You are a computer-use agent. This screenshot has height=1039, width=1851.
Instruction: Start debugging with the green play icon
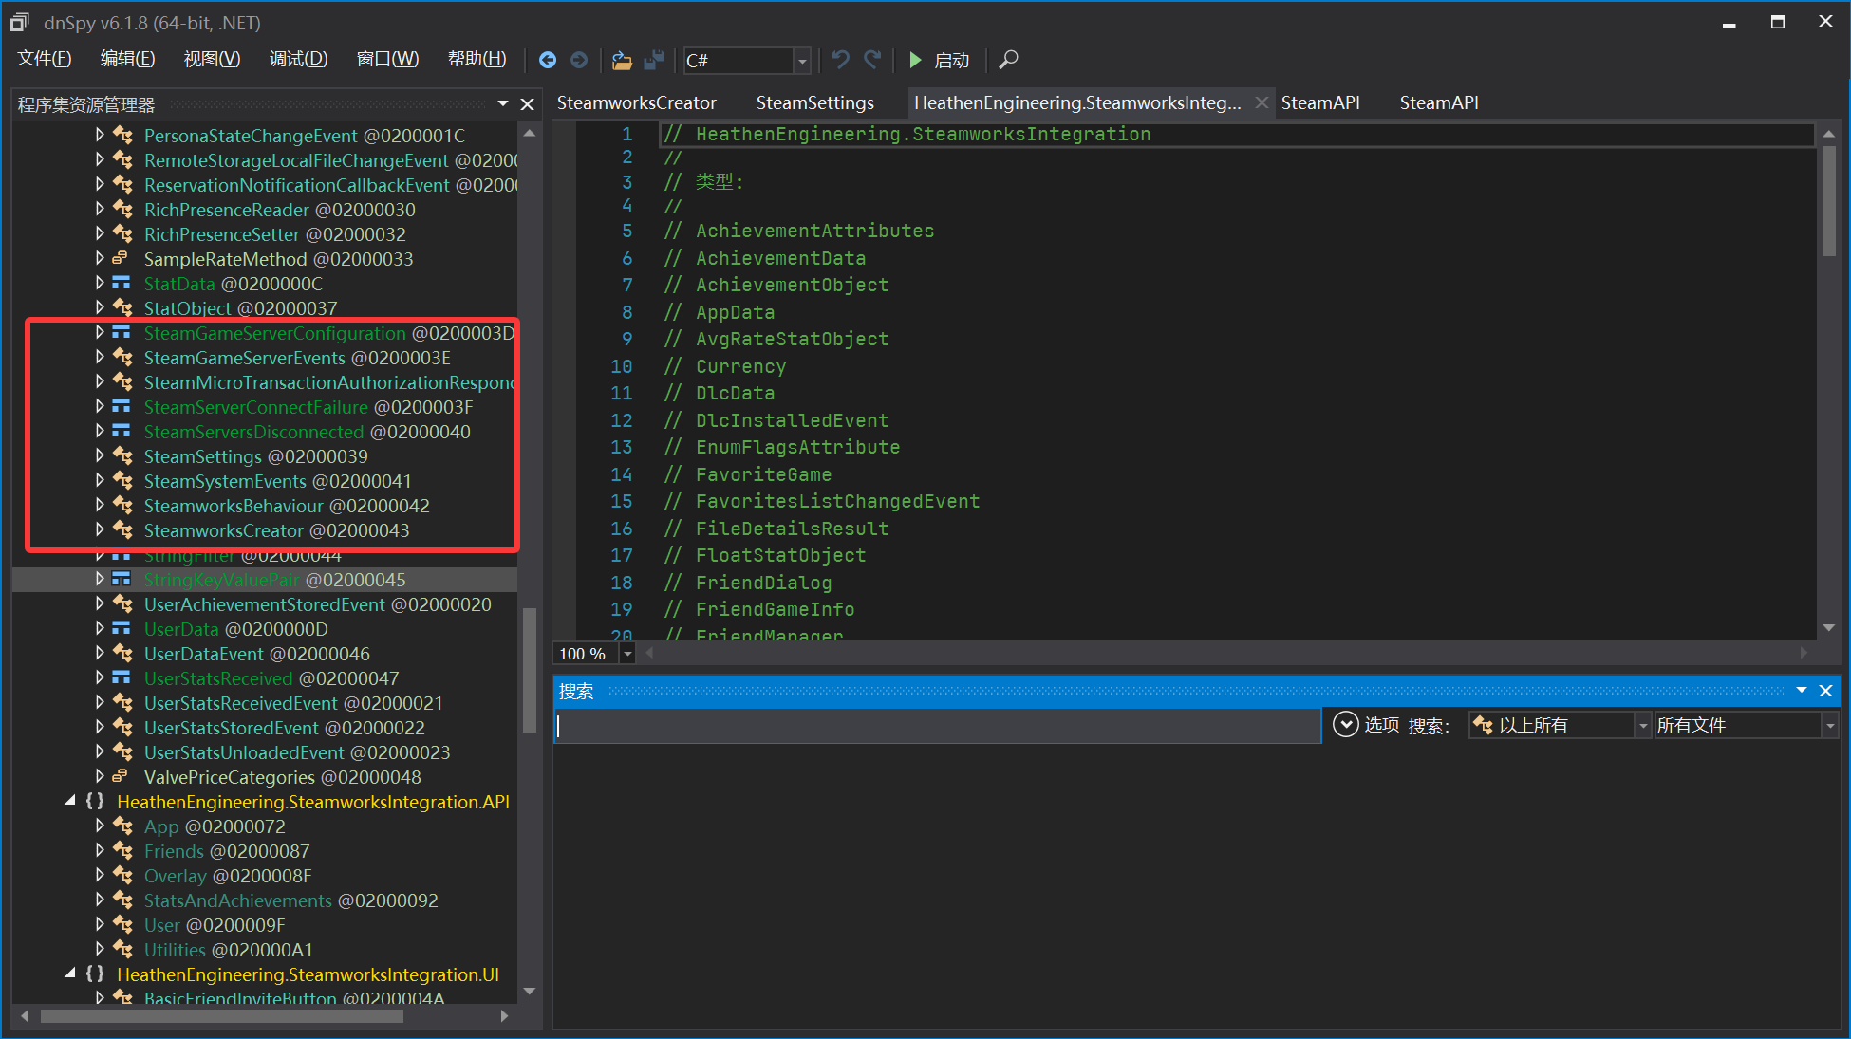click(915, 60)
